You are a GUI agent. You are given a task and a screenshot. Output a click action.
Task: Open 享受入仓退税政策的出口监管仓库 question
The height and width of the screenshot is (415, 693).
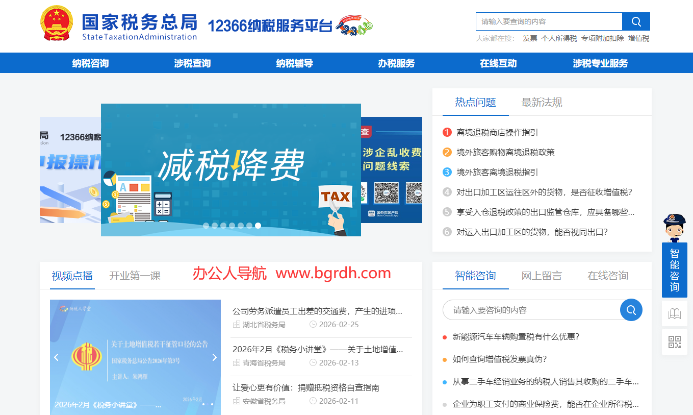pyautogui.click(x=546, y=212)
